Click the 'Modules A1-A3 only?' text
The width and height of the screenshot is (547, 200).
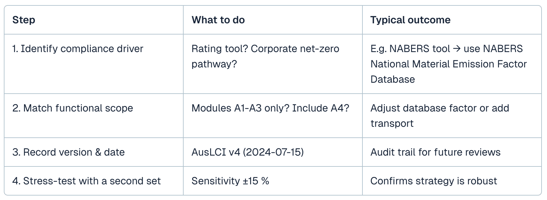click(x=240, y=108)
